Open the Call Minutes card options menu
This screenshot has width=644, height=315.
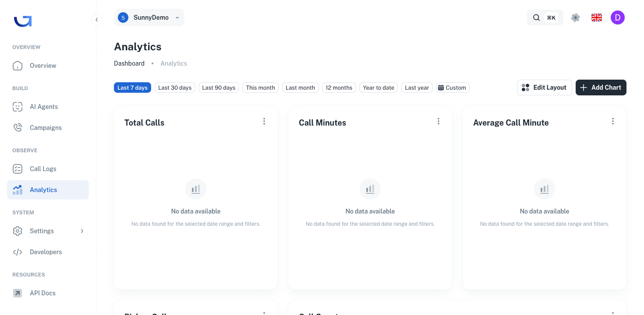coord(439,121)
